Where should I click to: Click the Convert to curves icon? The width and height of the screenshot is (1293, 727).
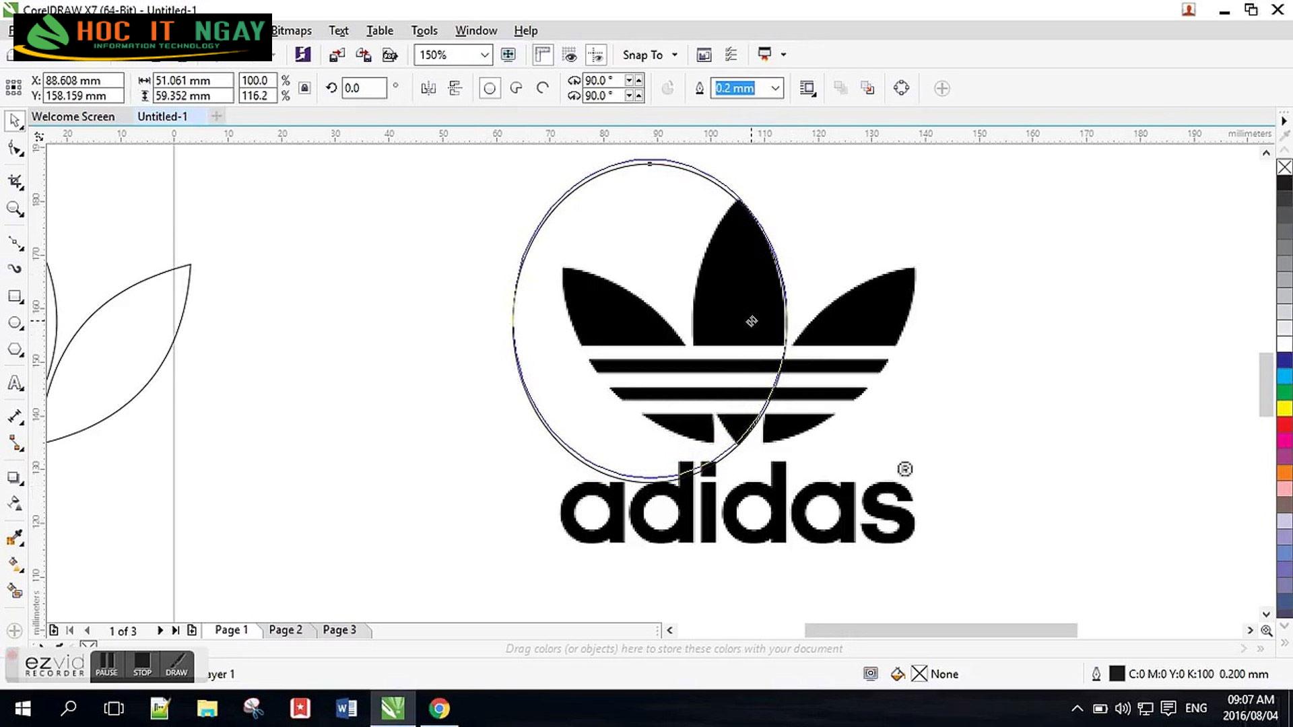[901, 88]
